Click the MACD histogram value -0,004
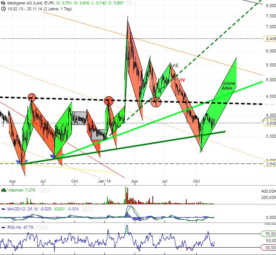 tap(73, 209)
